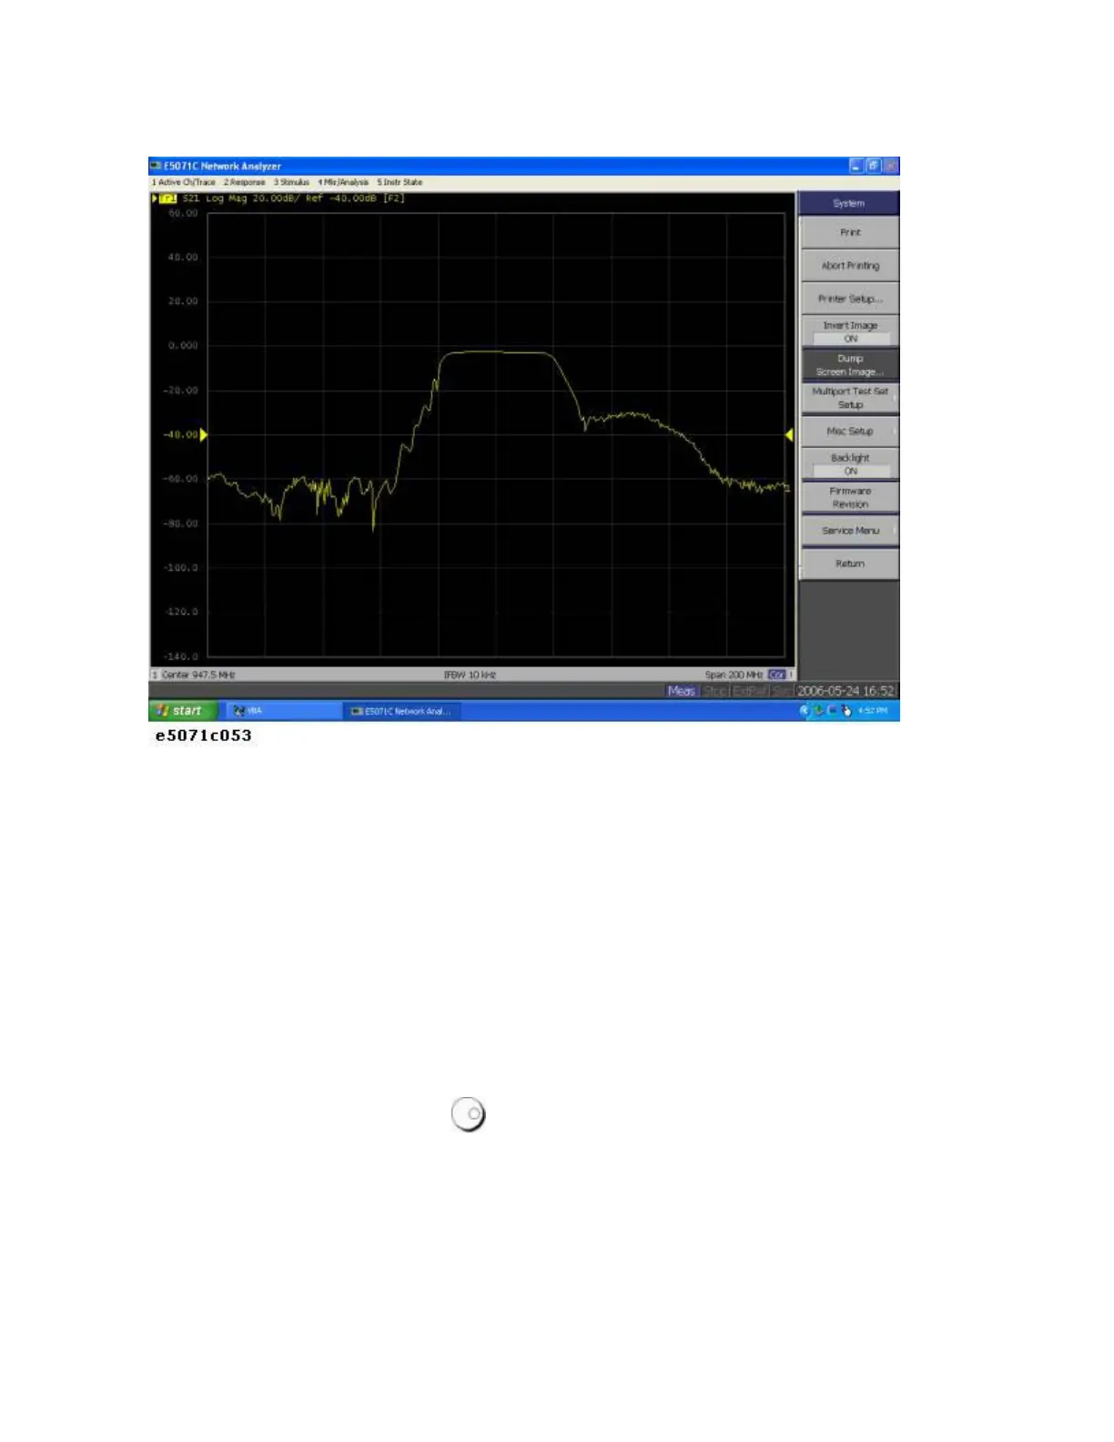The image size is (1114, 1442).
Task: Open the 5 Instr State menu
Action: click(400, 182)
